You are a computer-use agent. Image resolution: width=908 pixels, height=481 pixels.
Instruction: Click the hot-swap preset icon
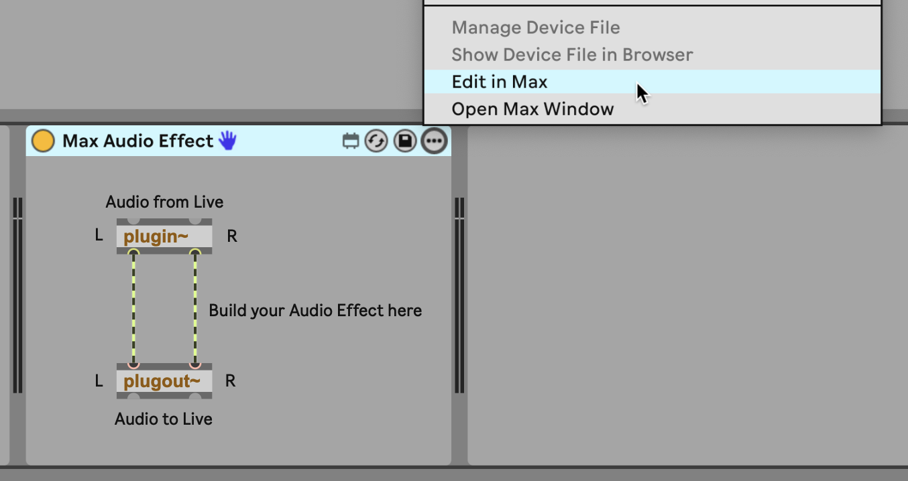[x=376, y=141]
